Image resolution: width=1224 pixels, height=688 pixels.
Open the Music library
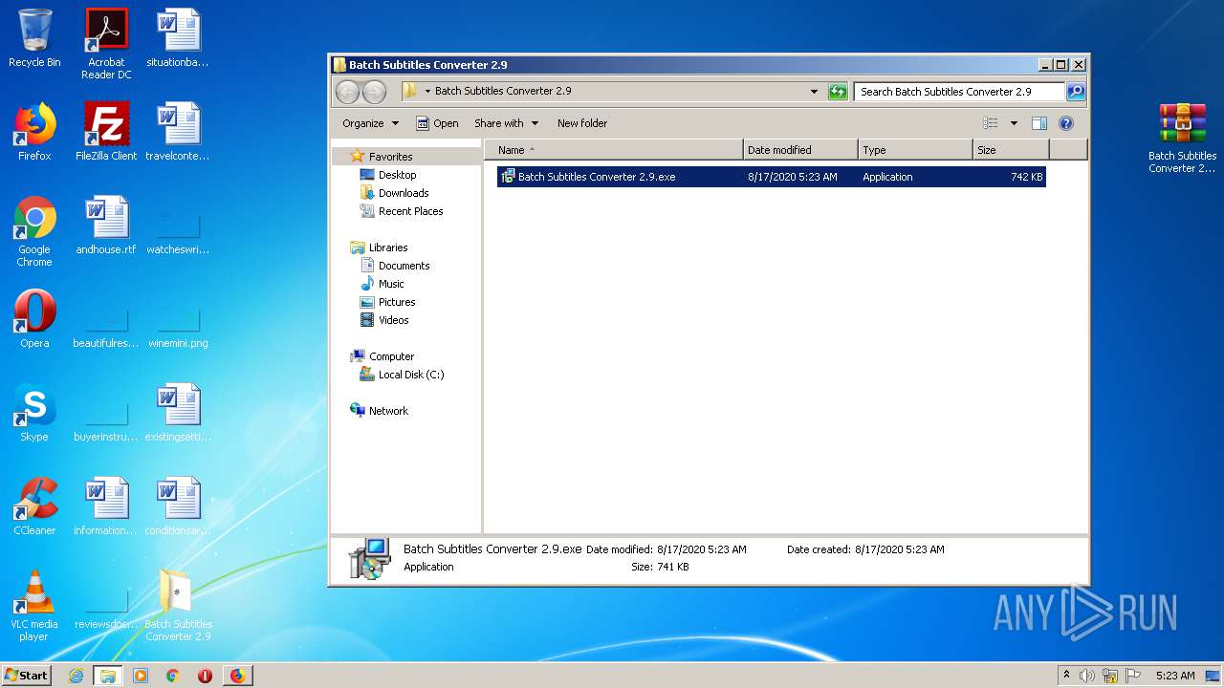pos(391,284)
